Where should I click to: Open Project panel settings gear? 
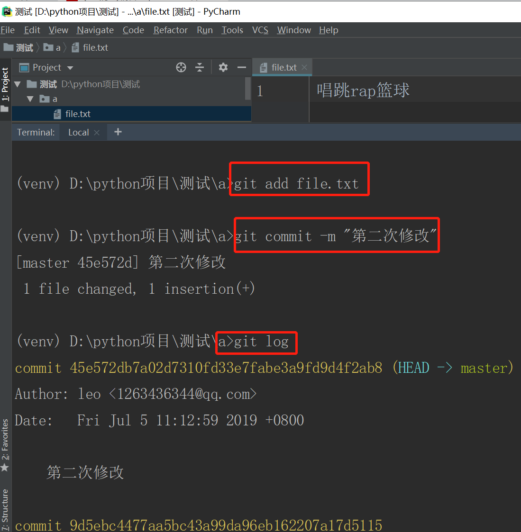tap(223, 67)
